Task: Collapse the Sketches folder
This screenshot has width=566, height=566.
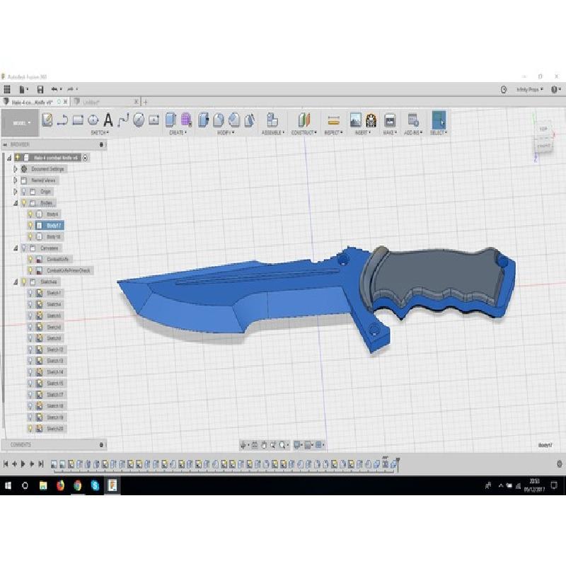Action: (x=16, y=282)
